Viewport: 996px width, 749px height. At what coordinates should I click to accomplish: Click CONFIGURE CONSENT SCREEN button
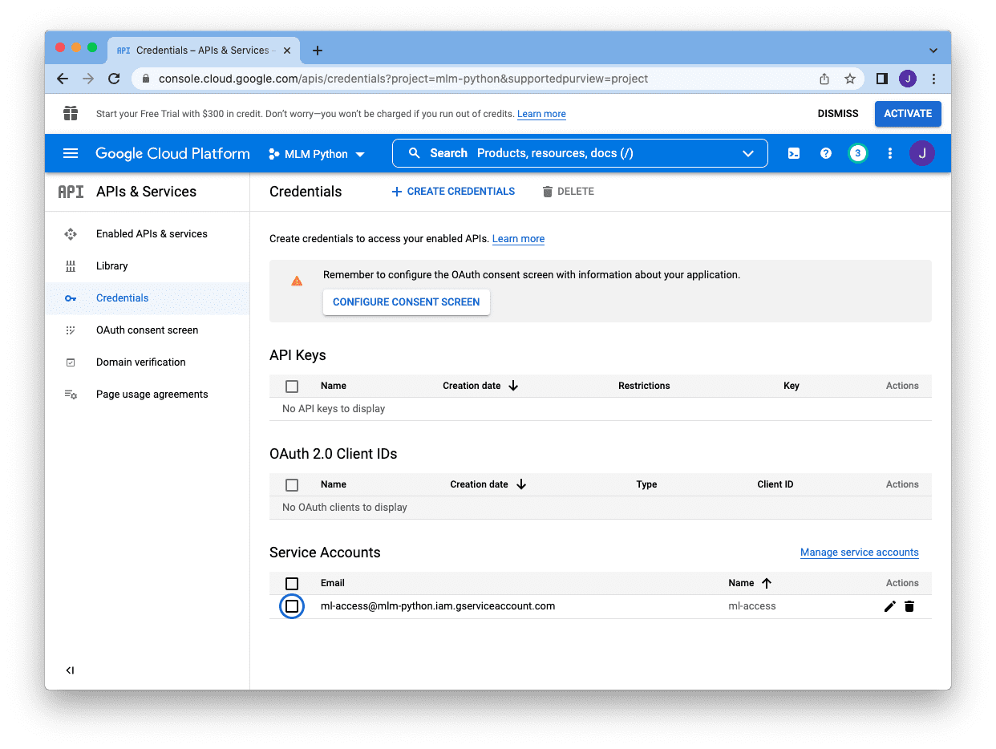407,302
